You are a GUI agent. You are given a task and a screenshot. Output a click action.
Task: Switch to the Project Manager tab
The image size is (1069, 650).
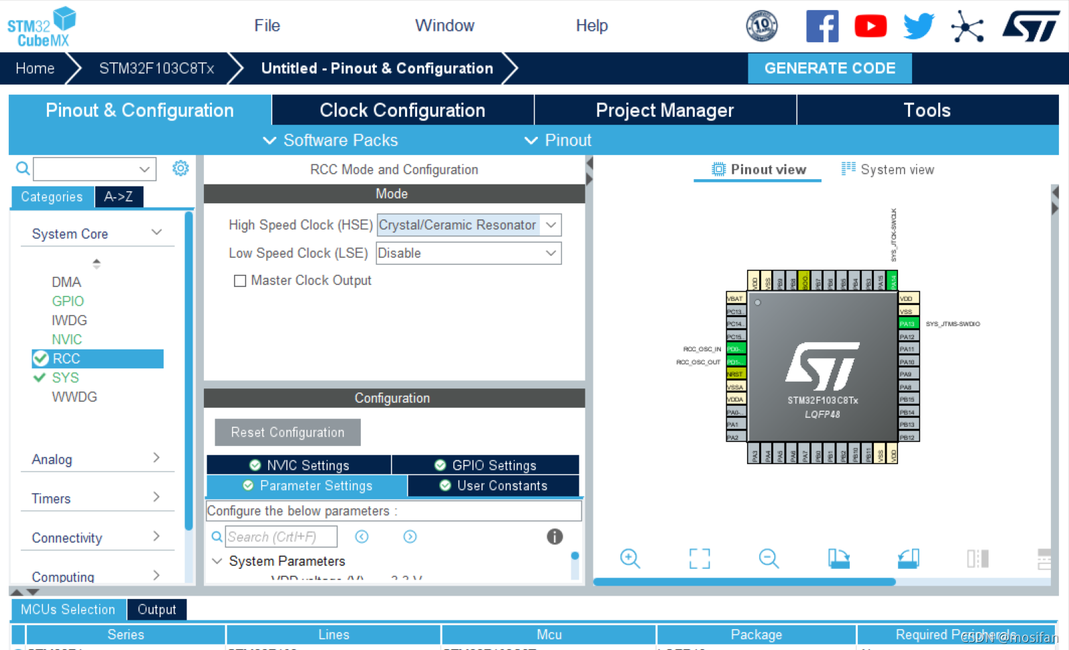click(x=665, y=110)
